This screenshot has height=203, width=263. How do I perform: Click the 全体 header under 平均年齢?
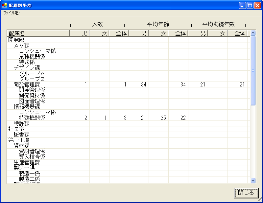click(178, 33)
